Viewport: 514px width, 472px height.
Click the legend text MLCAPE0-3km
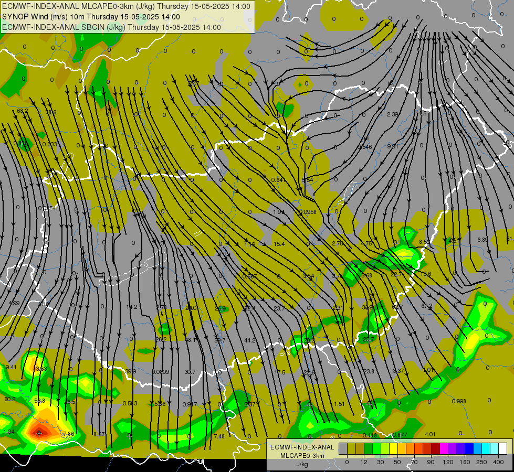[302, 456]
